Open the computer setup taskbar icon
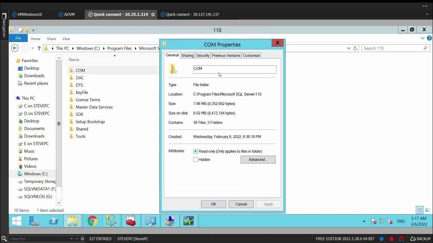 pos(169,221)
